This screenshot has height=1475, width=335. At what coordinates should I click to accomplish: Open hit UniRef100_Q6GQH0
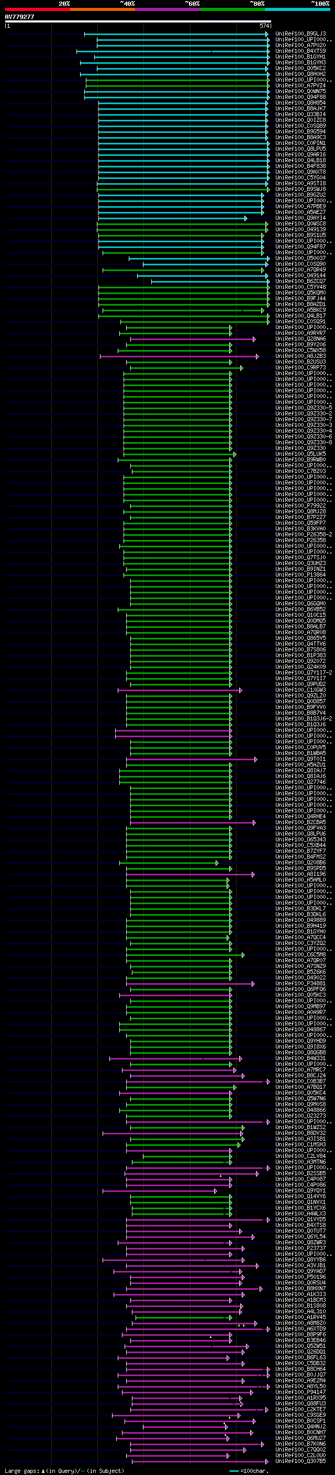[x=300, y=603]
